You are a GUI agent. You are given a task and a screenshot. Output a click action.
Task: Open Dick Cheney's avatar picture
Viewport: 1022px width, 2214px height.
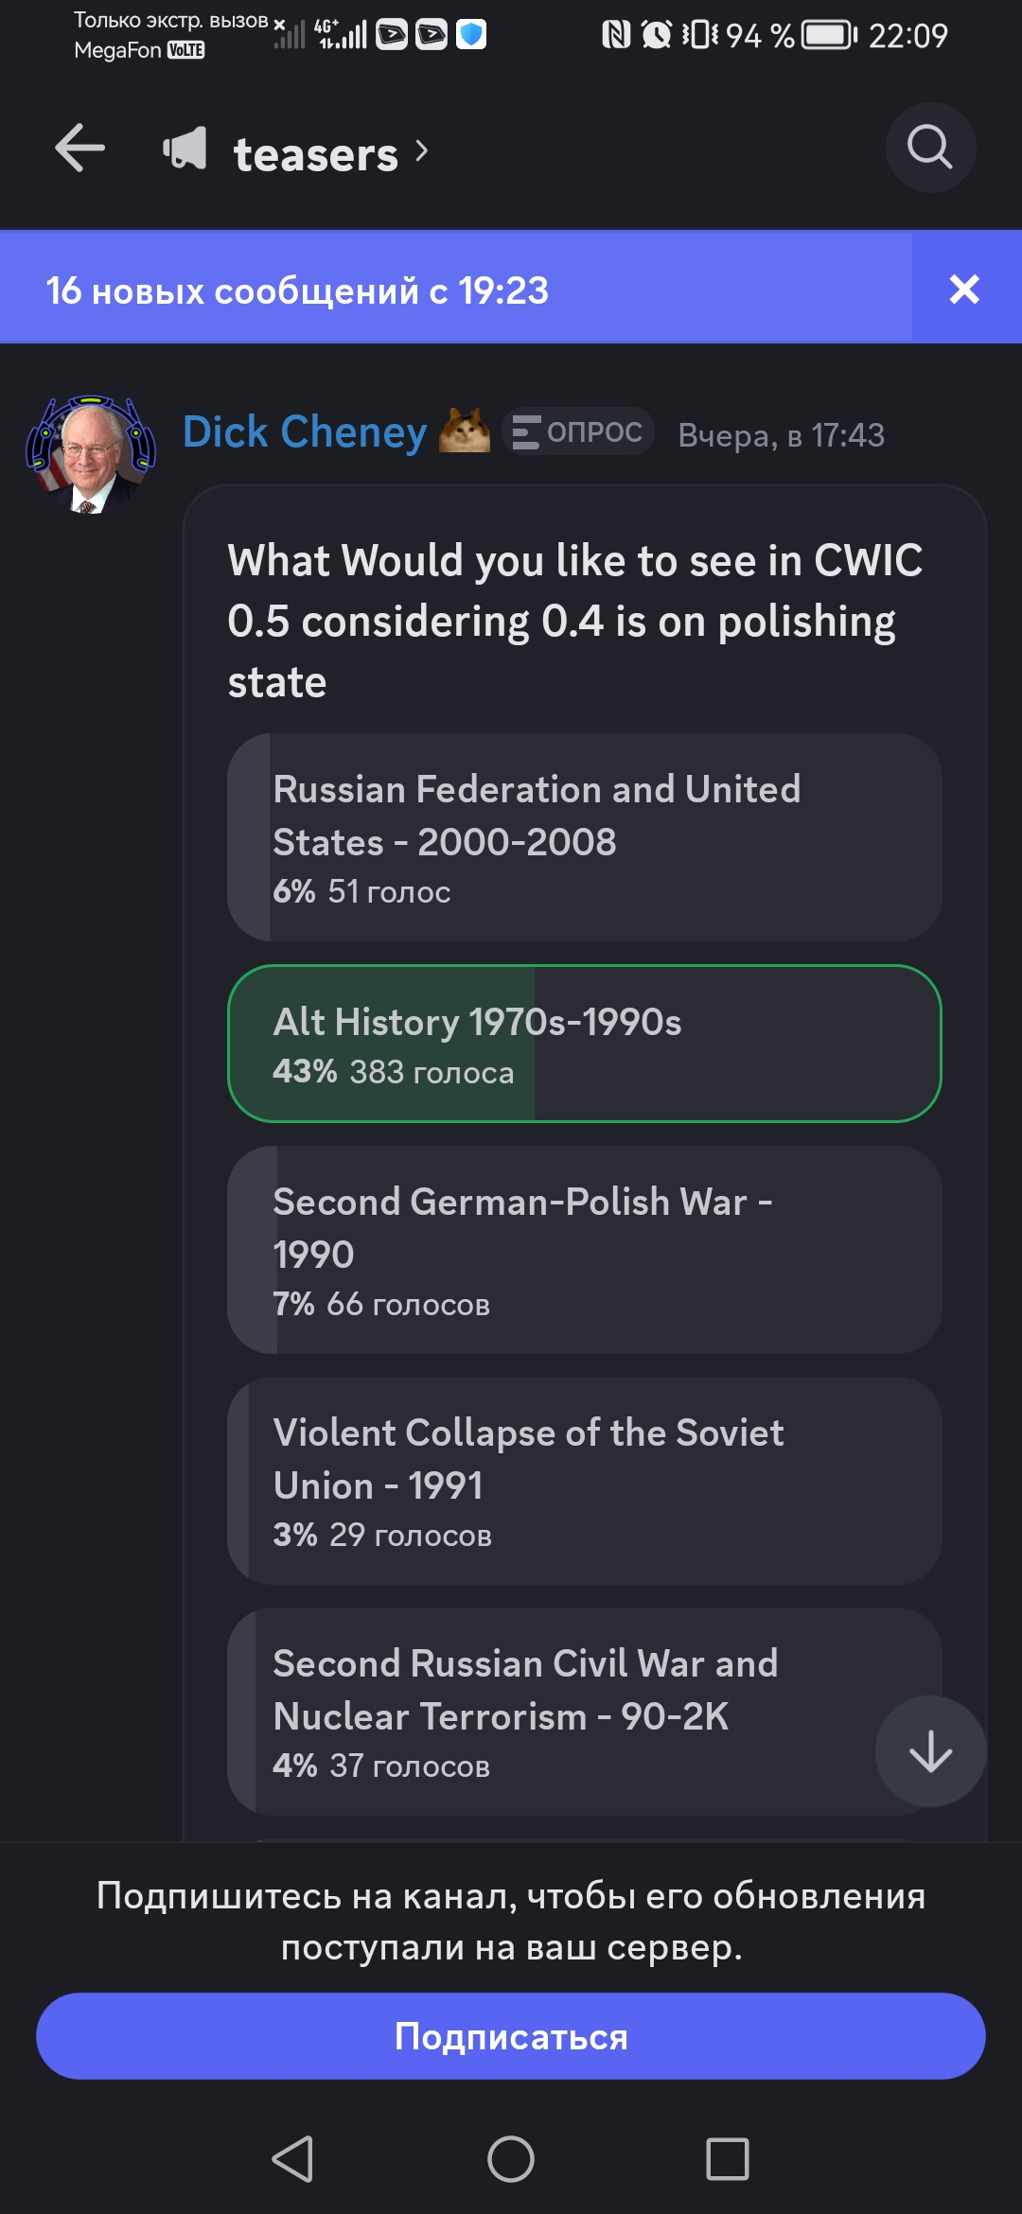(x=91, y=454)
